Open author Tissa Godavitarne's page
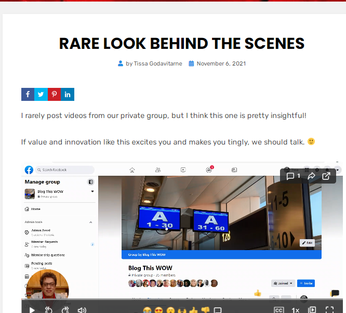 click(158, 63)
